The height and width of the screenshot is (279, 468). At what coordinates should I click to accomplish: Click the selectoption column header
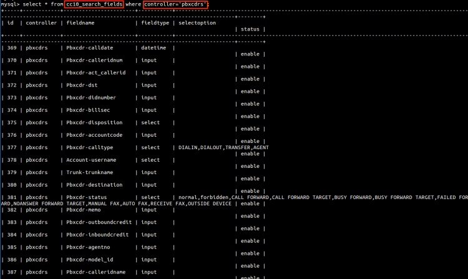[x=197, y=23]
